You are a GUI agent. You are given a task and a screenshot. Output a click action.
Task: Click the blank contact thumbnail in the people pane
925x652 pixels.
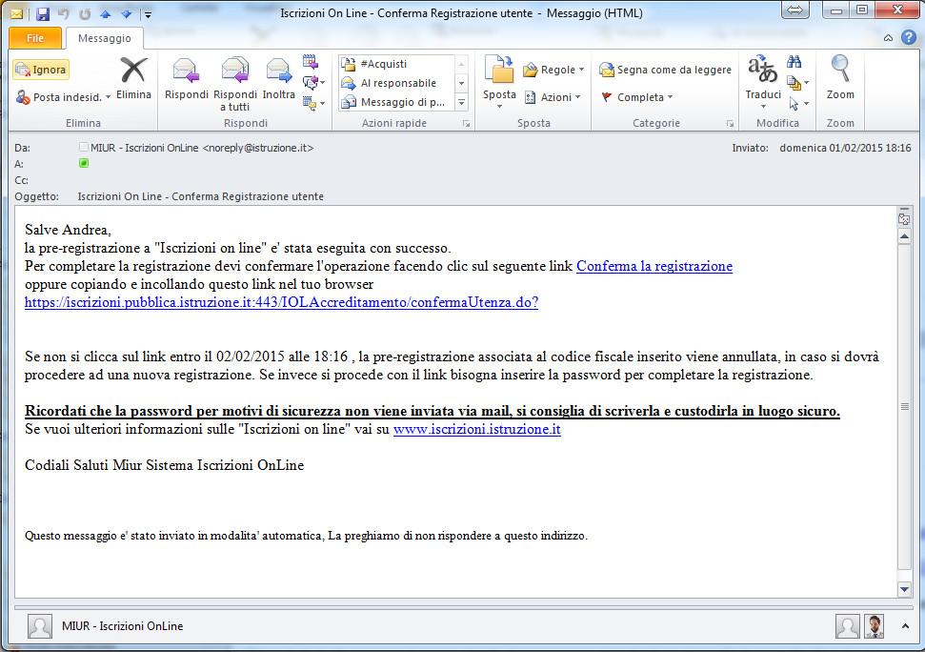point(847,626)
